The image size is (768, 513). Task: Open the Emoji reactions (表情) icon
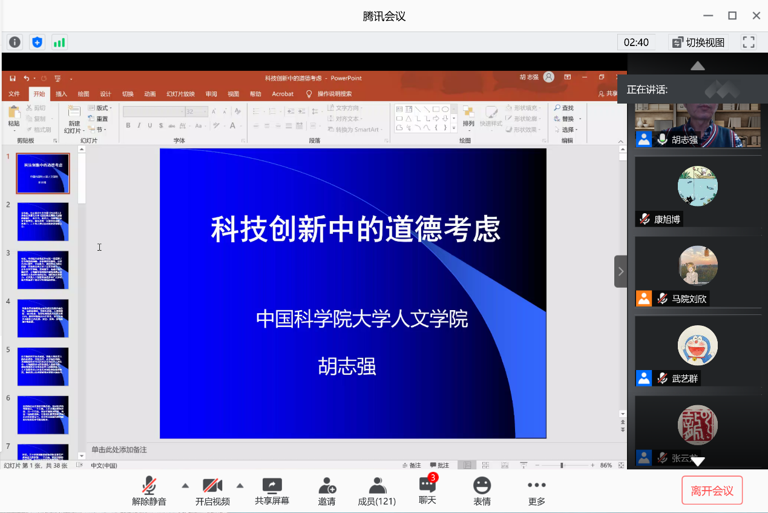[482, 491]
